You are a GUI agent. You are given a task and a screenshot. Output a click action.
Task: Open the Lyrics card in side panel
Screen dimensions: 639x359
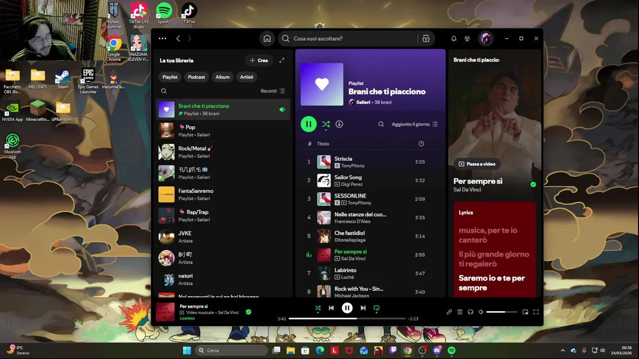pos(495,249)
